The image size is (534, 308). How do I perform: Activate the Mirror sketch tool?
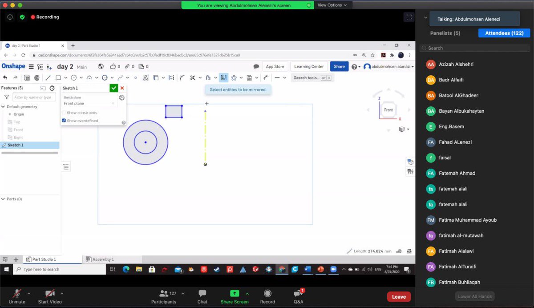(x=223, y=77)
